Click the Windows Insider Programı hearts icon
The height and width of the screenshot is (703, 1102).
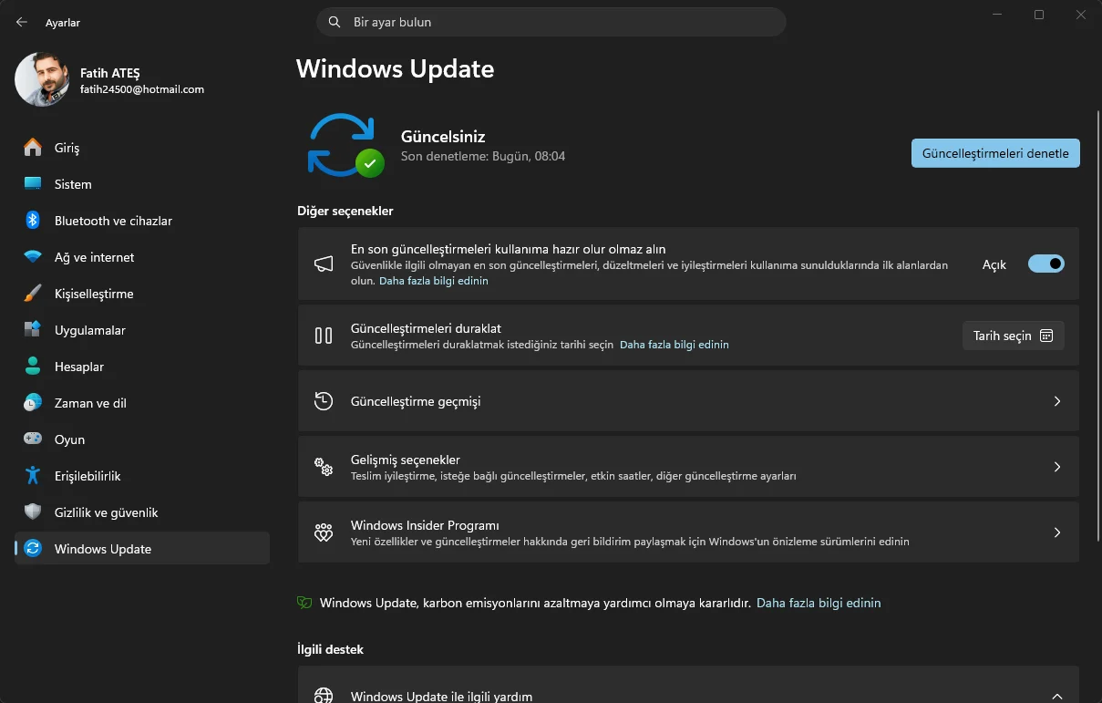pos(324,532)
